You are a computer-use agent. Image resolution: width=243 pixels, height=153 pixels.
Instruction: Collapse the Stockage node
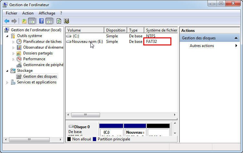[x=7, y=71]
